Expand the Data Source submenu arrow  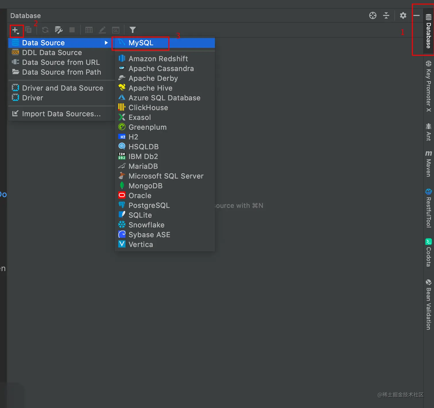click(x=106, y=43)
